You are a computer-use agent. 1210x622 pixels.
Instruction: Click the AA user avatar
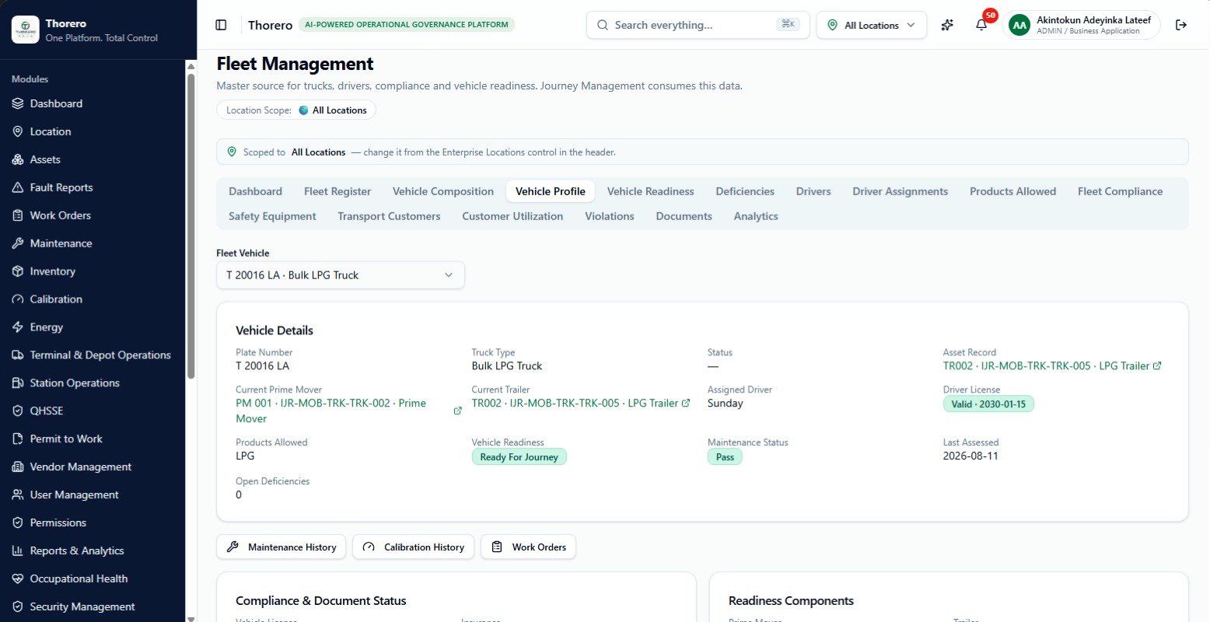point(1019,25)
